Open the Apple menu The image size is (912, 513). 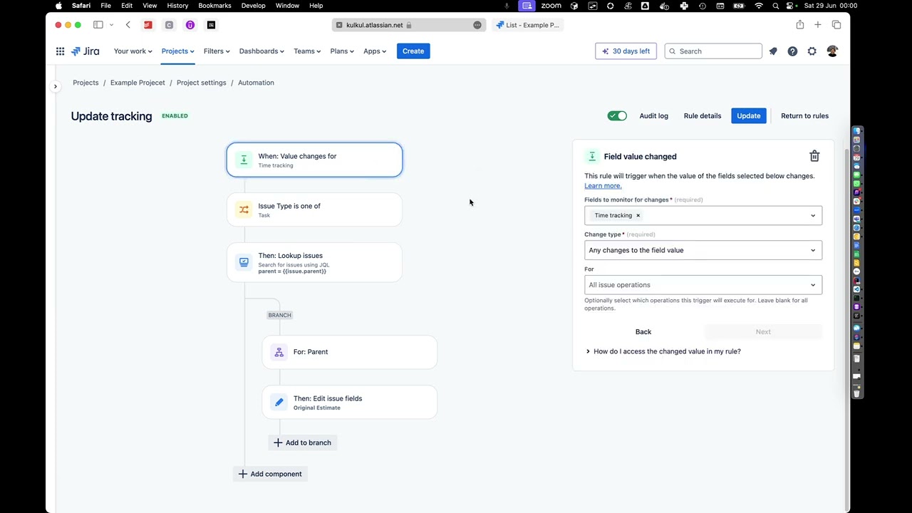pos(58,6)
